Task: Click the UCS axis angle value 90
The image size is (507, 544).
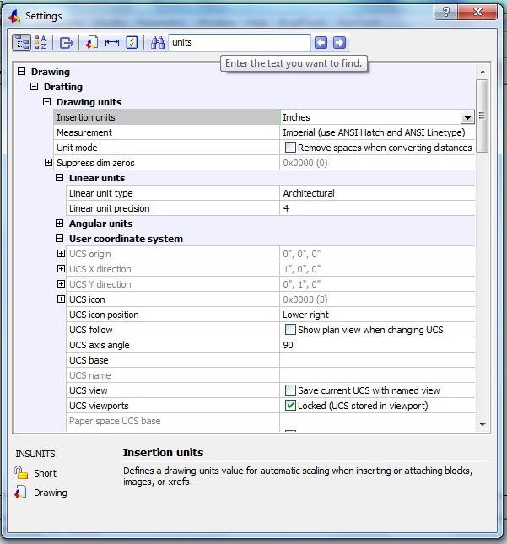Action: (377, 345)
